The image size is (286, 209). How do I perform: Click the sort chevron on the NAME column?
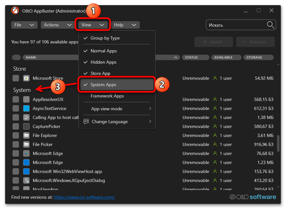176,57
